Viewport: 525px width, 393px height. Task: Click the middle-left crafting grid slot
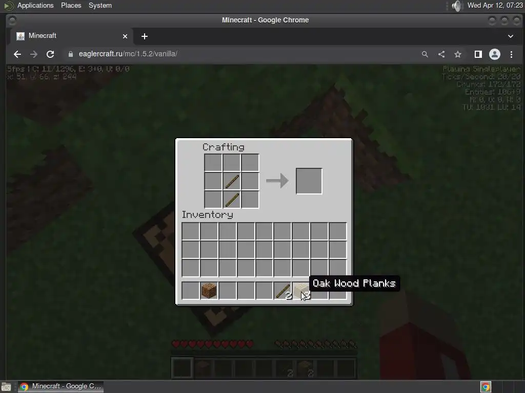pyautogui.click(x=213, y=181)
